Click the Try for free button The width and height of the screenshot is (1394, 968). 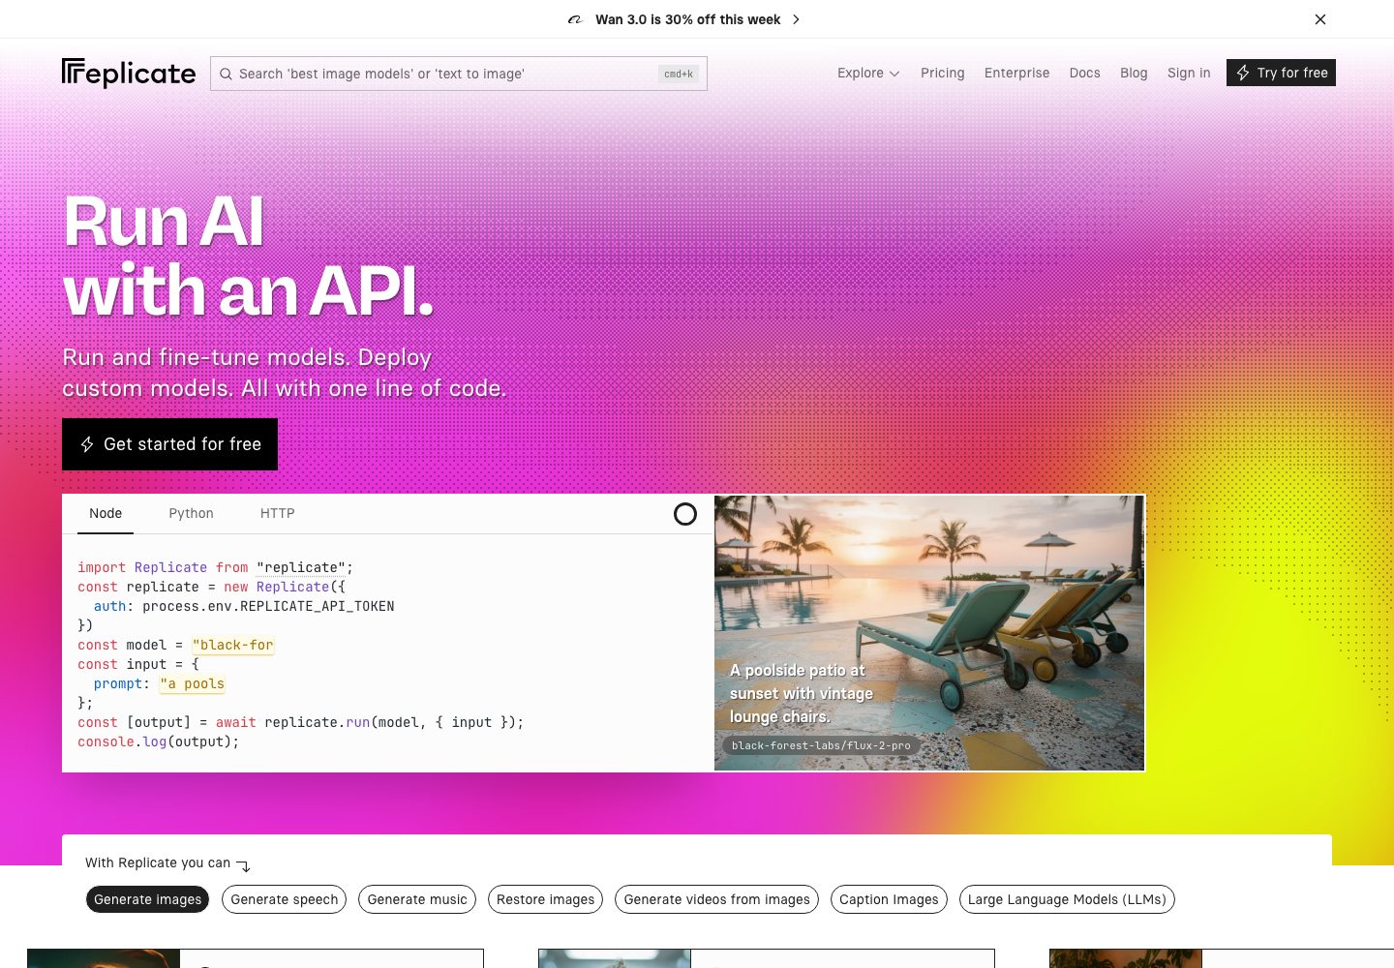(1281, 73)
